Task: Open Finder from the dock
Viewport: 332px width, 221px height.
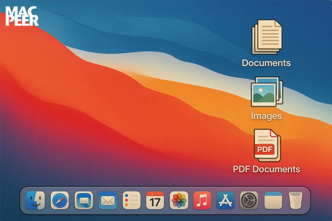Action: [35, 200]
